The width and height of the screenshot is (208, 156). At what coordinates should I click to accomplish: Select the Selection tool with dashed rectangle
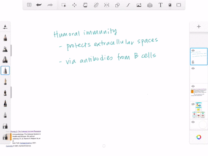point(64,5)
